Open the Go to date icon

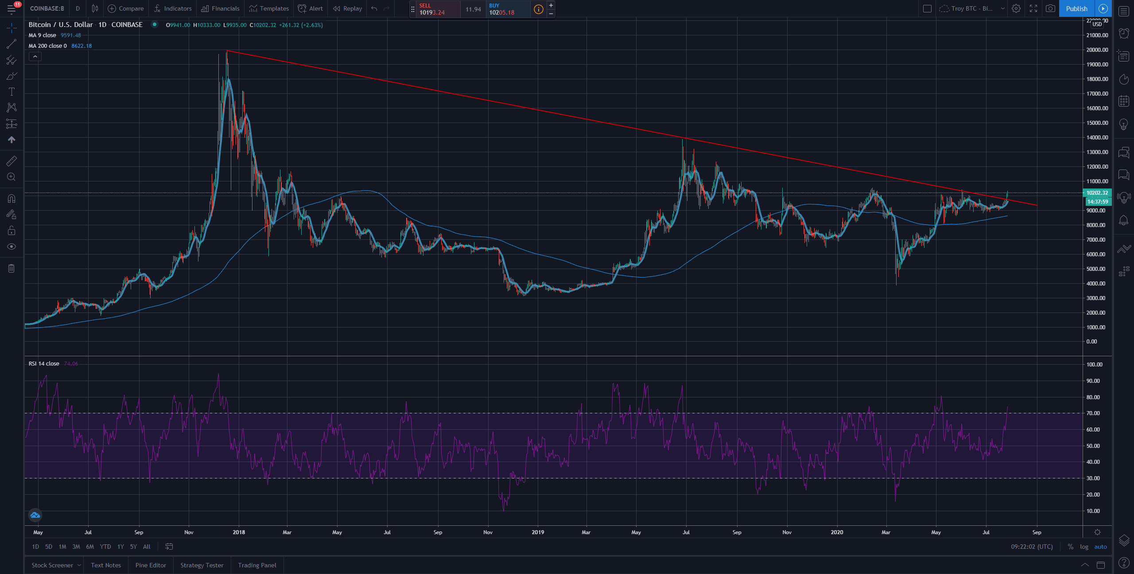pyautogui.click(x=169, y=547)
